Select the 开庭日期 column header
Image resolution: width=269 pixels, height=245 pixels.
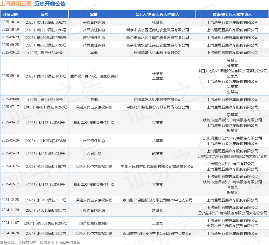[10, 14]
